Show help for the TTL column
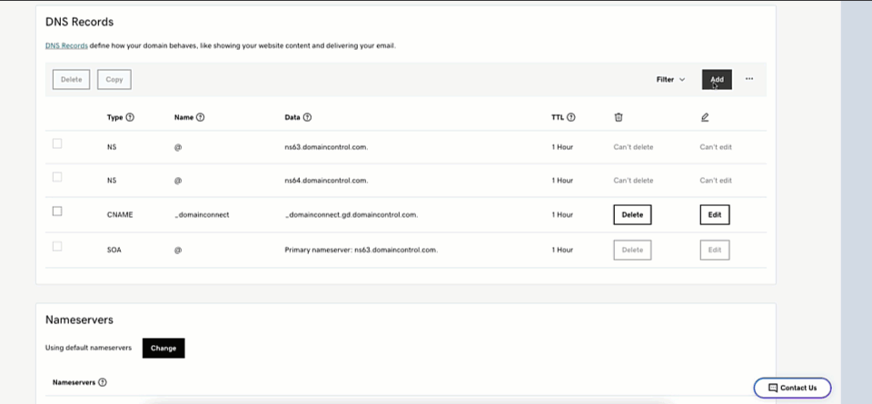Screen dimensions: 872x404 (571, 118)
